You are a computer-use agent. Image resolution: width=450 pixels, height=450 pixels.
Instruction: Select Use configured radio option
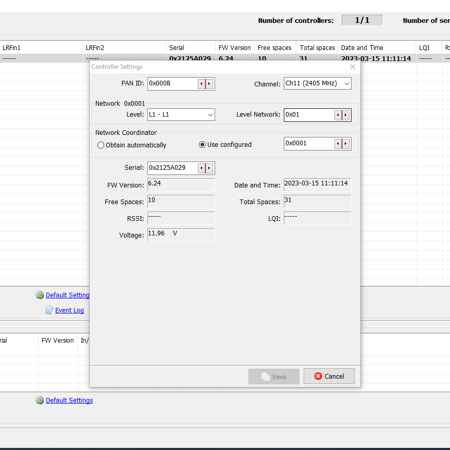pos(202,145)
